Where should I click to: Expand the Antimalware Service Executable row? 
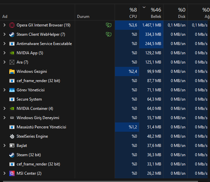(x=4, y=44)
